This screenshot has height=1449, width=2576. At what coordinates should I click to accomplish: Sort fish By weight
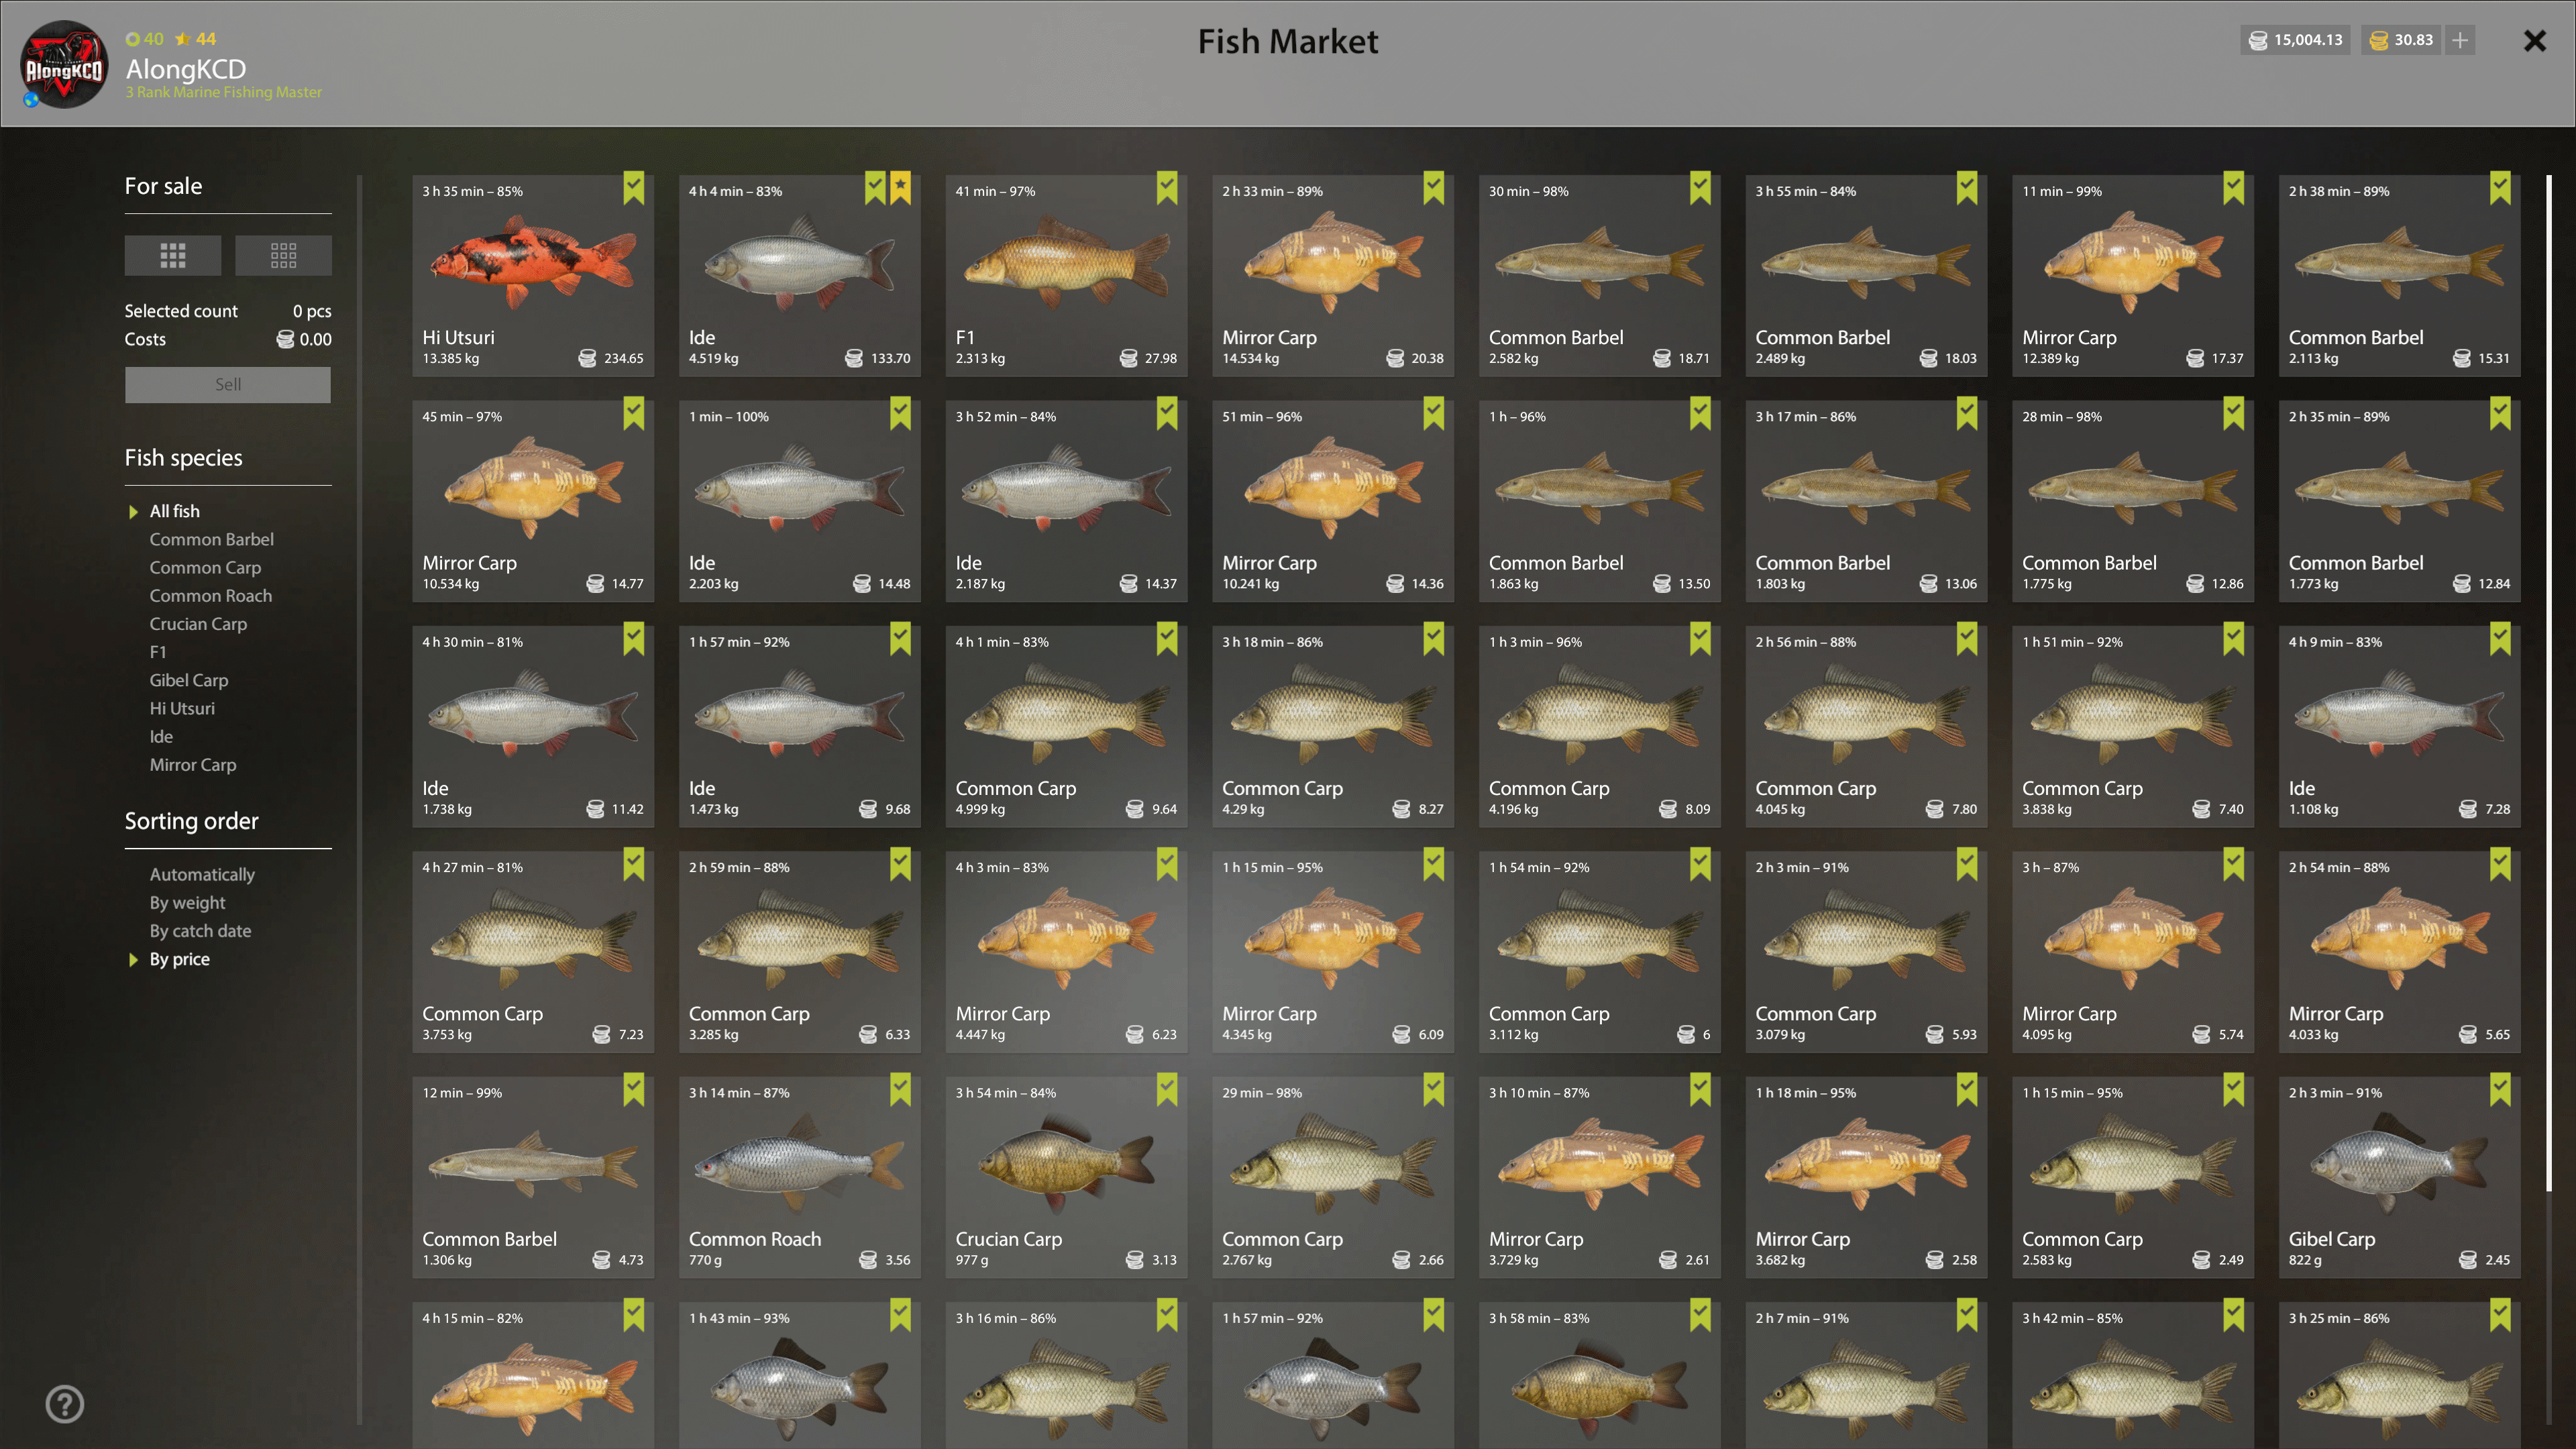188,903
